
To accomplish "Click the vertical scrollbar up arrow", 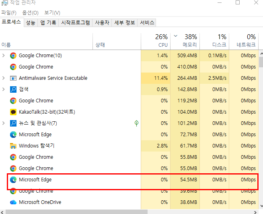I will [x=261, y=54].
